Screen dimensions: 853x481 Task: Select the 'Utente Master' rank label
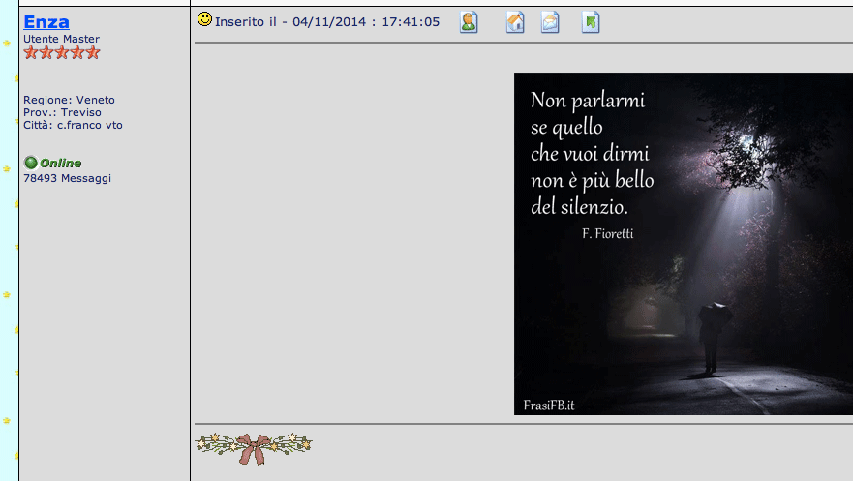click(61, 39)
